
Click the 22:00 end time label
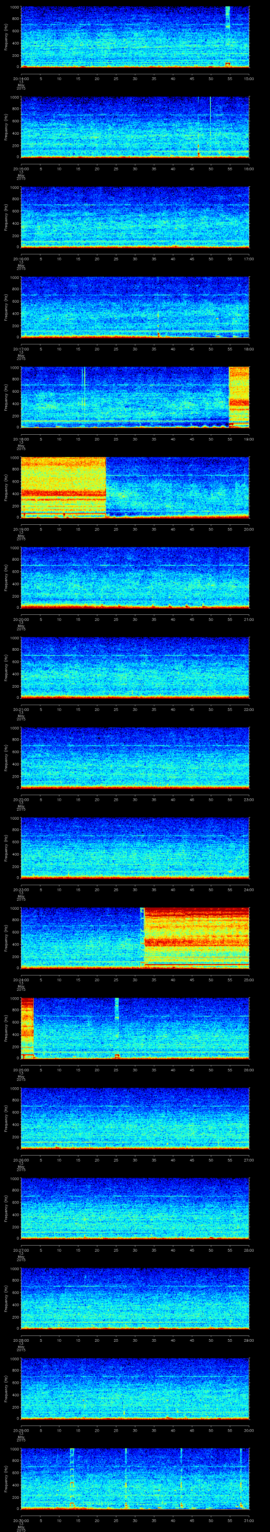249,709
